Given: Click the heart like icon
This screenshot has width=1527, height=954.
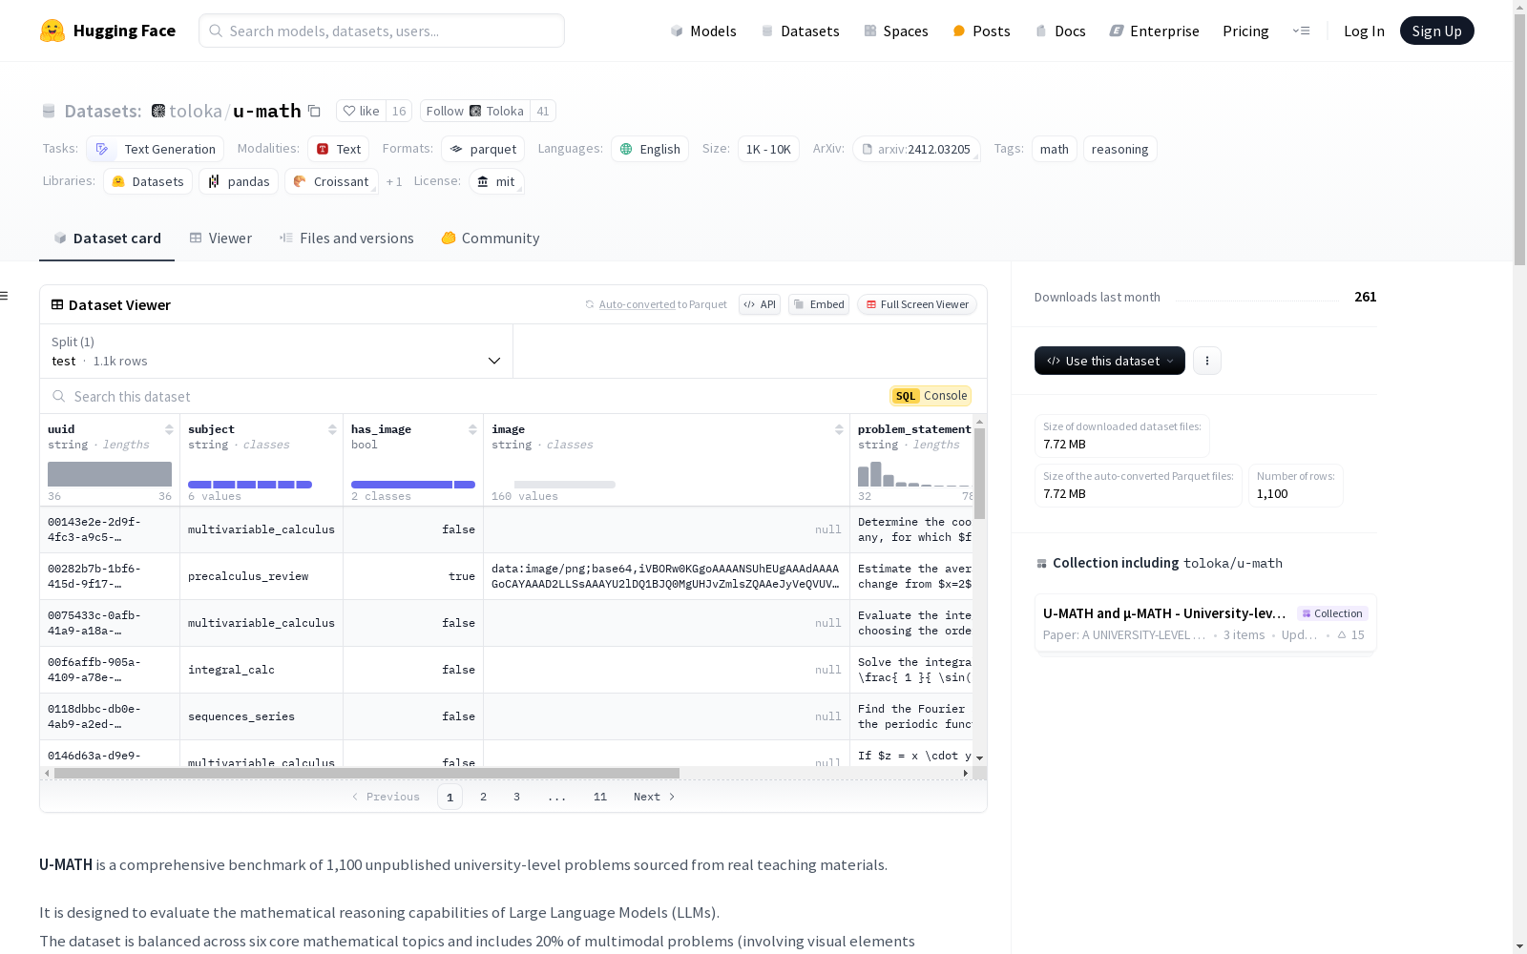Looking at the screenshot, I should [x=349, y=111].
